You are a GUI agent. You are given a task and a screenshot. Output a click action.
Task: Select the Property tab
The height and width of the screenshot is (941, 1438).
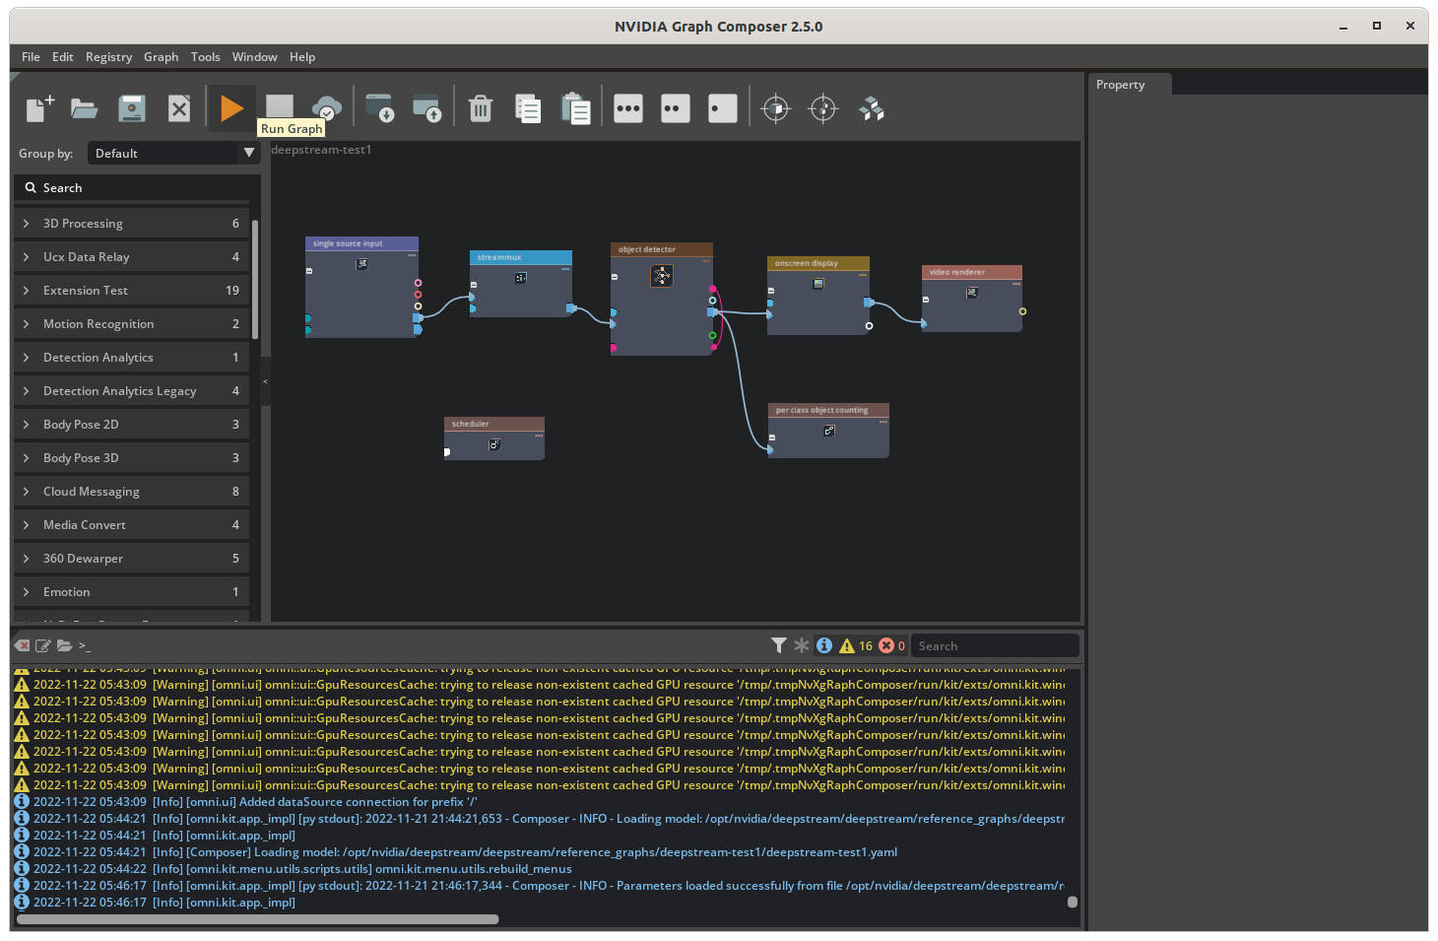(1130, 85)
